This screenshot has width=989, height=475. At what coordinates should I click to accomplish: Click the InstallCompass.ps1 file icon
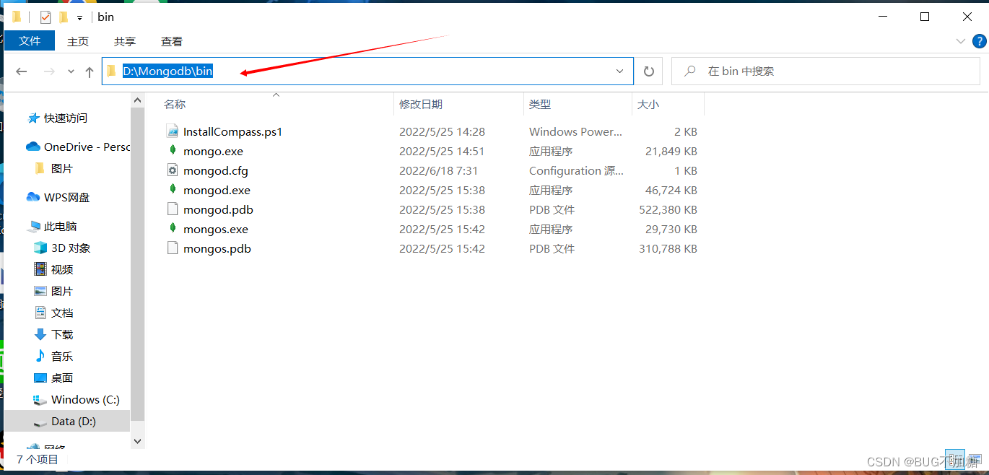[172, 131]
